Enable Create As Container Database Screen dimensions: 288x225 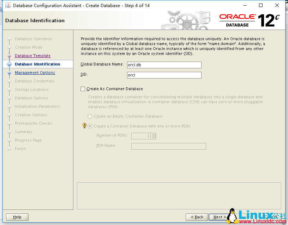pos(83,89)
